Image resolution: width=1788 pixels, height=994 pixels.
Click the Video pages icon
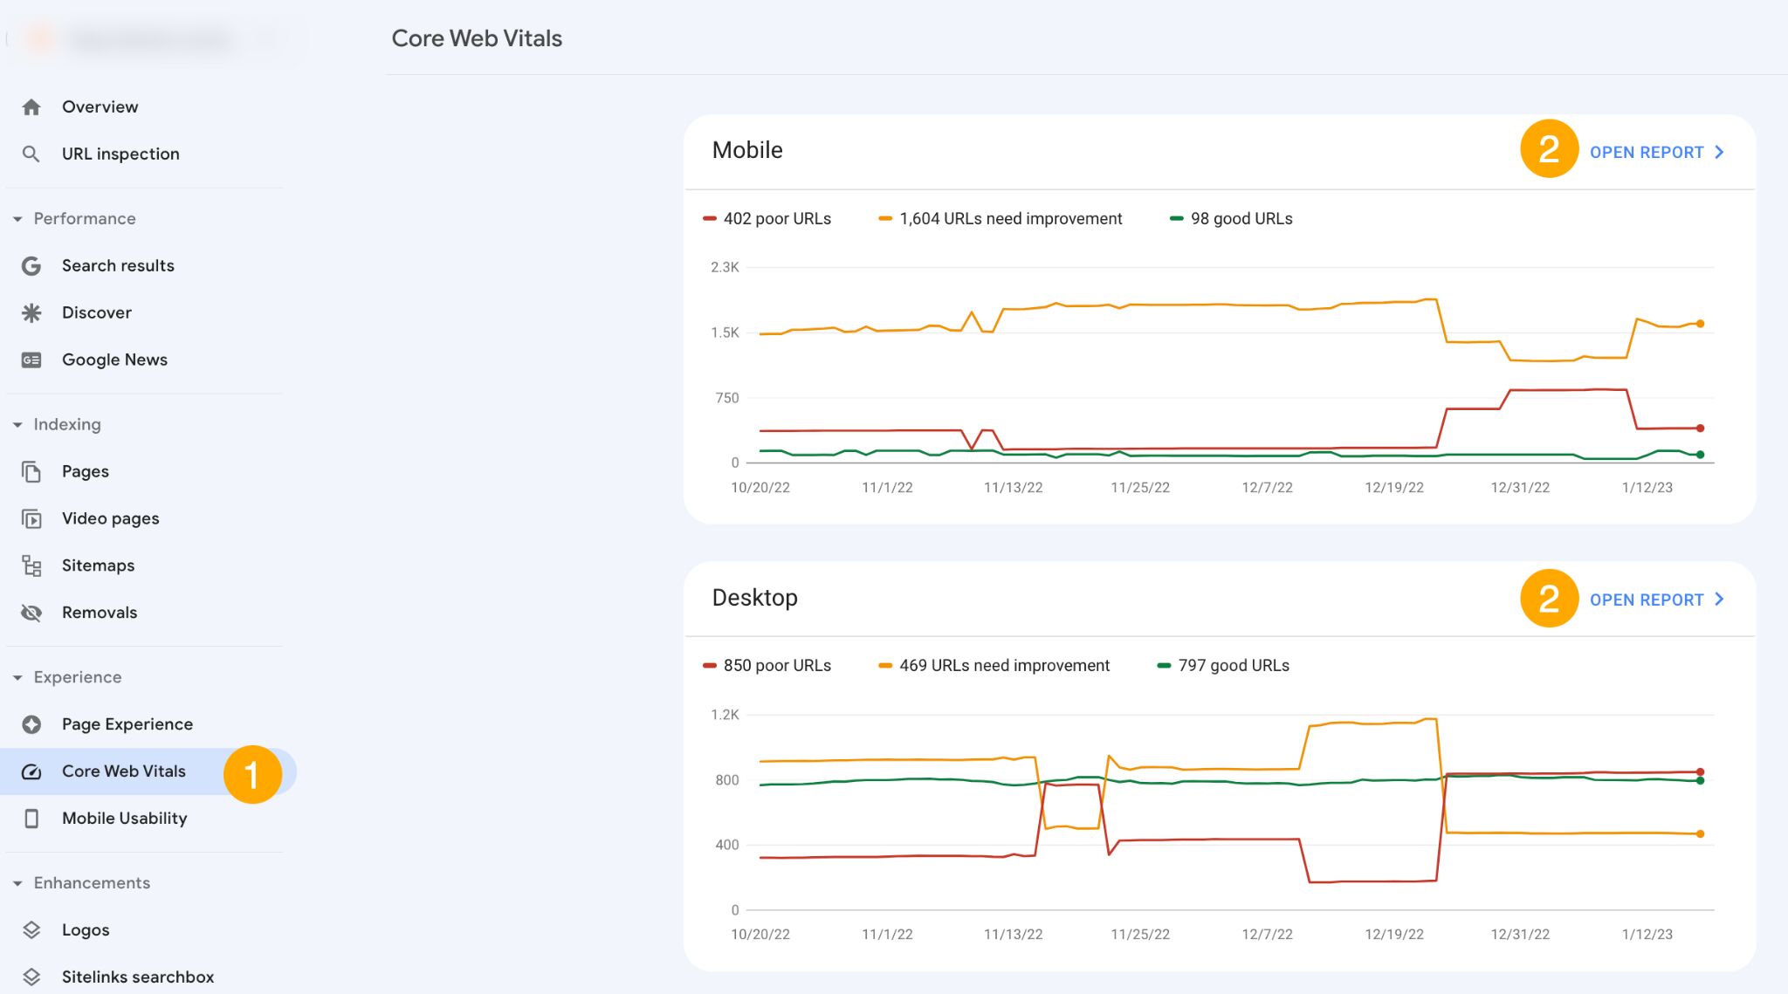33,517
